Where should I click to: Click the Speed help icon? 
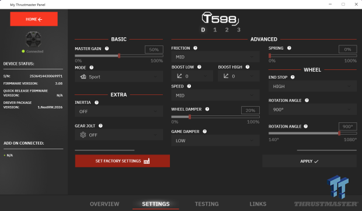click(x=189, y=86)
